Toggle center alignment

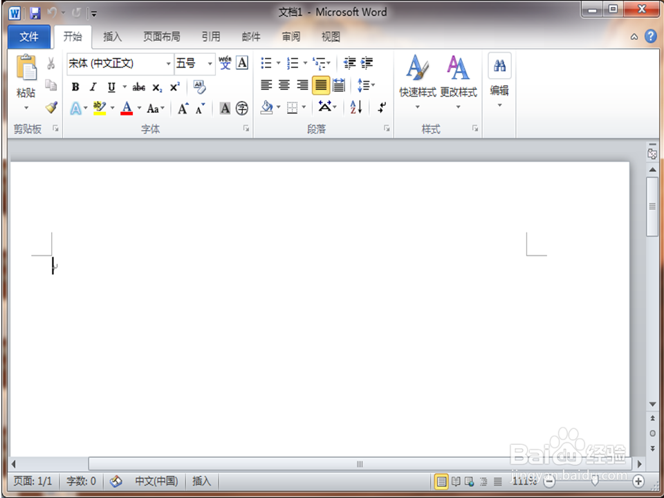284,85
